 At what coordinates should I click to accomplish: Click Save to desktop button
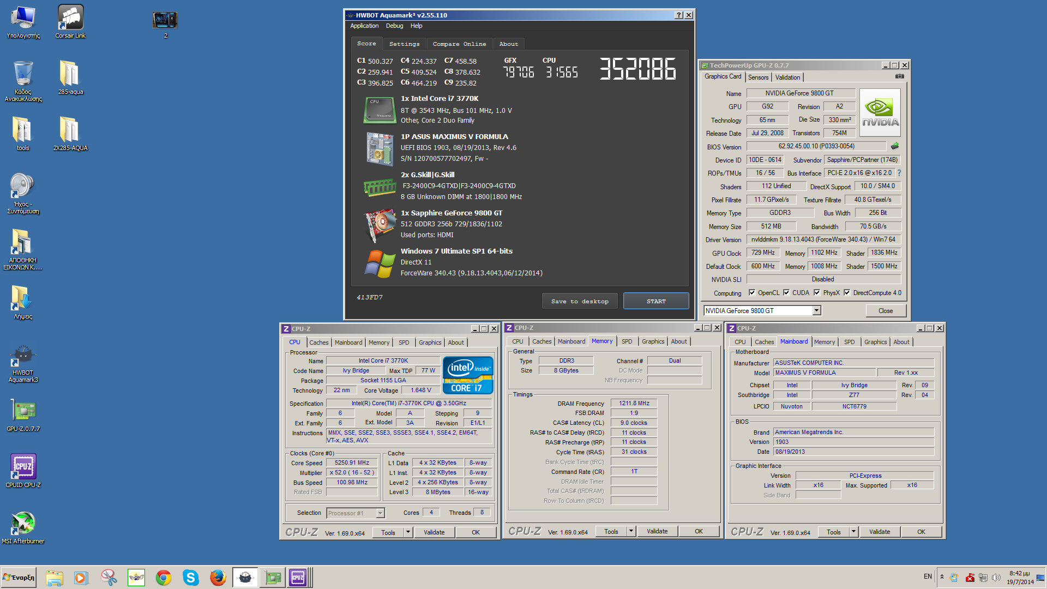580,301
